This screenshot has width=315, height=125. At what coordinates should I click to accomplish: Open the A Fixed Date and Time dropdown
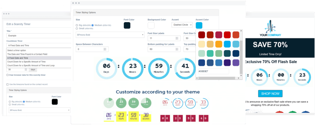[x=39, y=45]
